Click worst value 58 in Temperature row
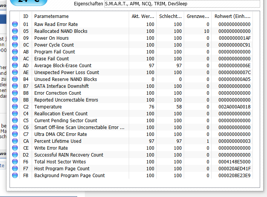The height and width of the screenshot is (197, 267). click(x=179, y=107)
